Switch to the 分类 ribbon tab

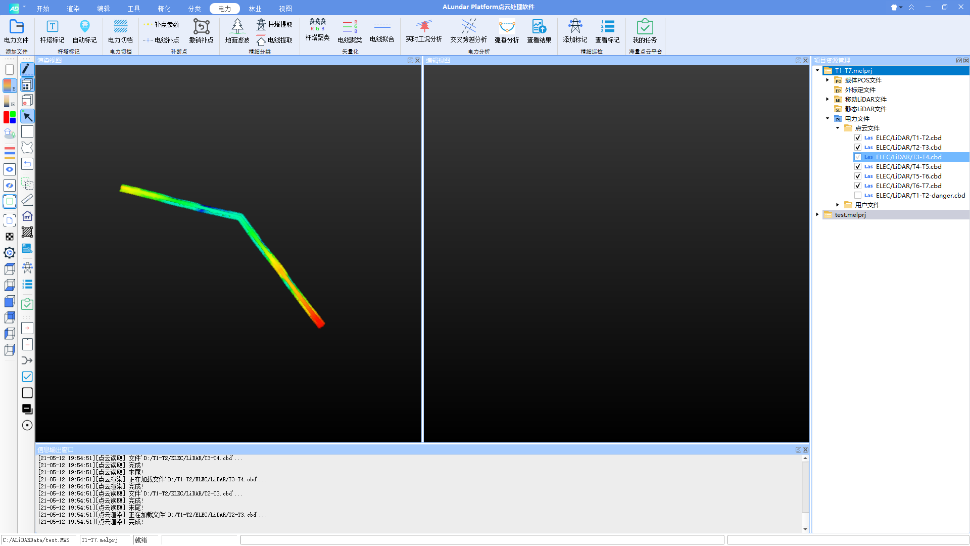point(195,9)
